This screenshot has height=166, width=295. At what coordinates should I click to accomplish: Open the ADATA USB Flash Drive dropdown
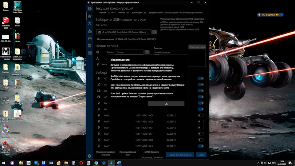click(124, 32)
